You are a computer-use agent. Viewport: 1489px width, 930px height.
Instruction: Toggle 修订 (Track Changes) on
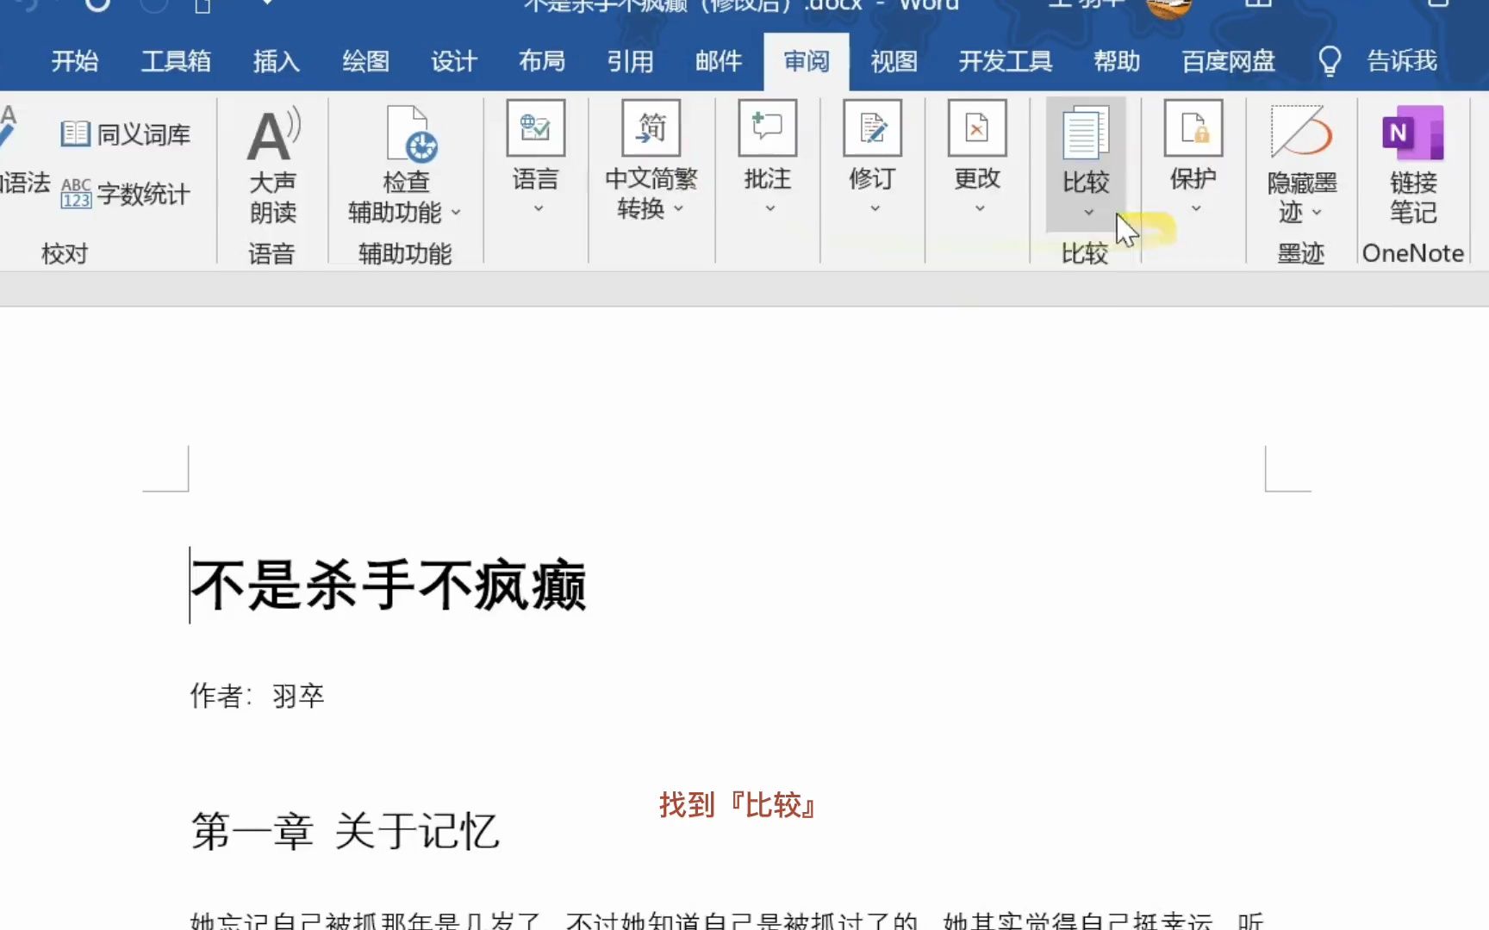(872, 155)
